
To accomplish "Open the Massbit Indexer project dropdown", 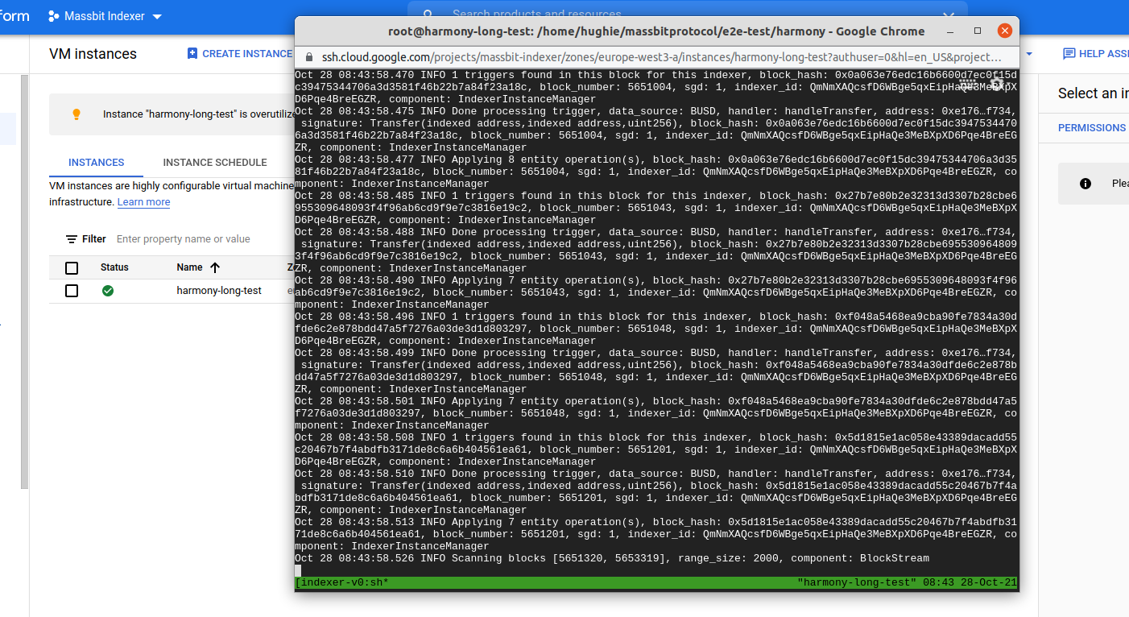I will [104, 14].
